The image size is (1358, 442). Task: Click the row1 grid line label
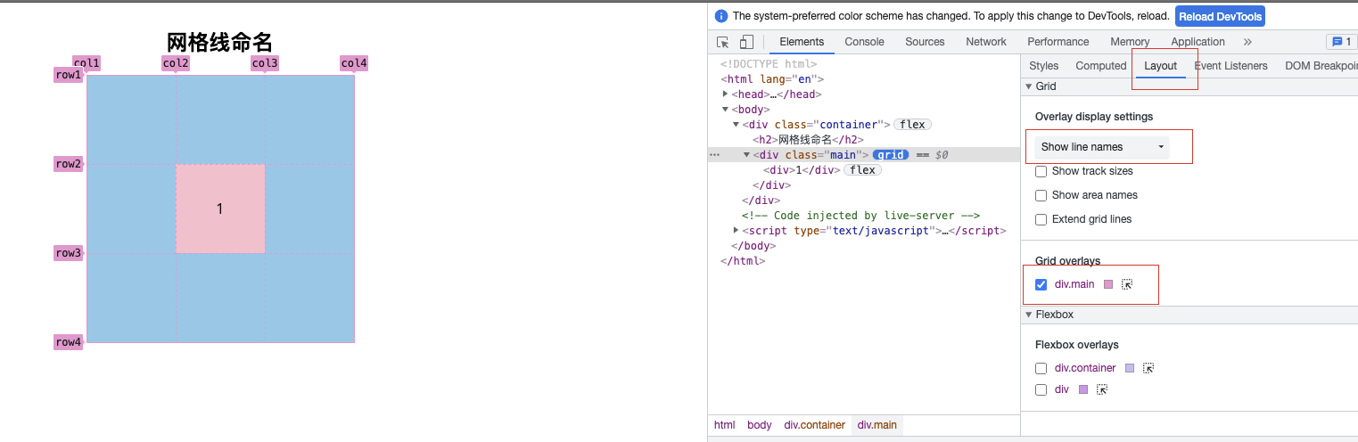69,75
